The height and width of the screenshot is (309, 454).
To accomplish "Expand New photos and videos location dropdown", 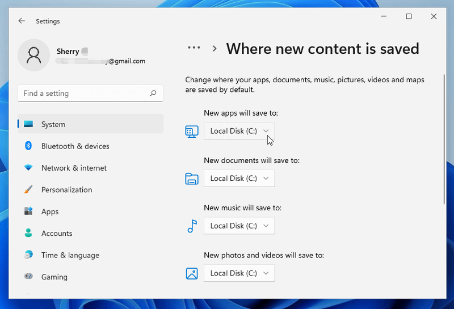I will [x=239, y=273].
